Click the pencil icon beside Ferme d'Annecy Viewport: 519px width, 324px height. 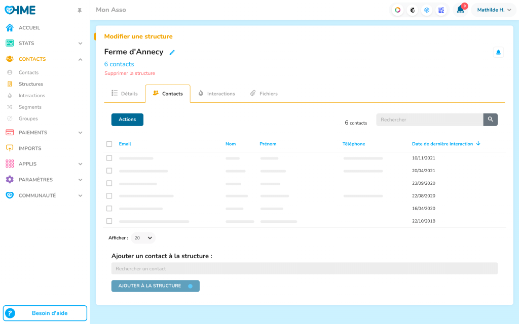tap(172, 52)
